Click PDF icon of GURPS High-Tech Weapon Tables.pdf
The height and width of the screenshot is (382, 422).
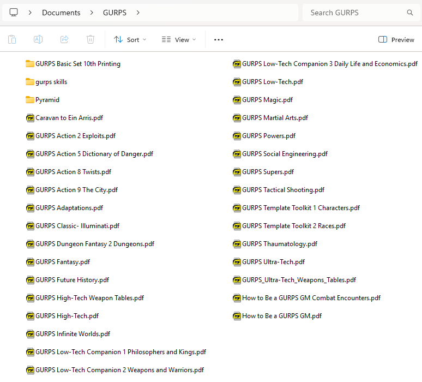click(30, 298)
